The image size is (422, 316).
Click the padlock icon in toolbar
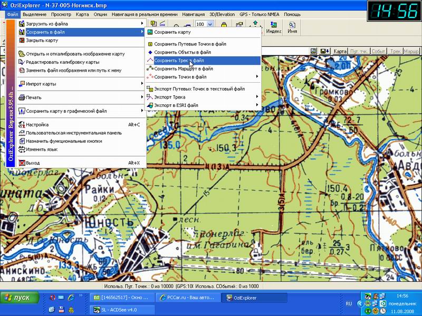point(224,25)
